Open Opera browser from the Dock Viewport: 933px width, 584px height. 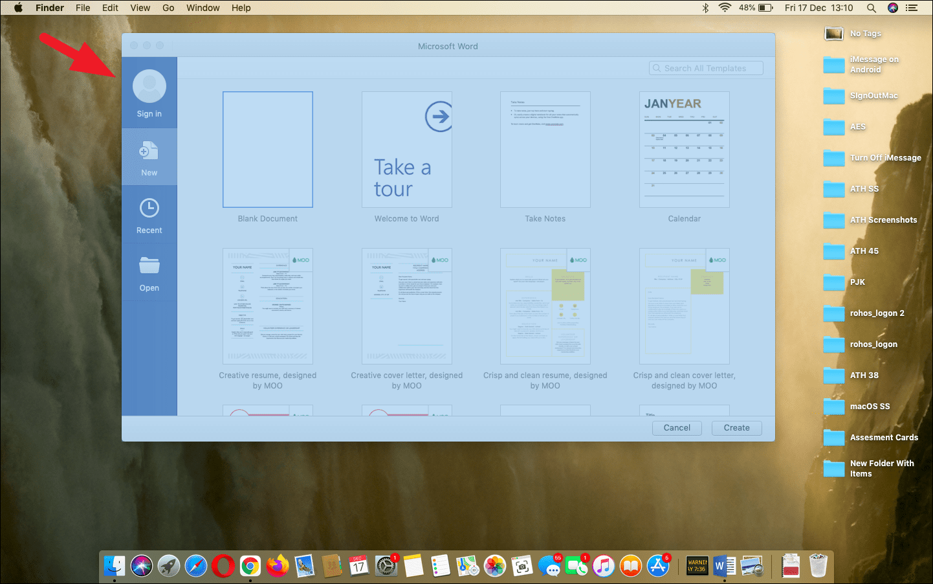223,567
